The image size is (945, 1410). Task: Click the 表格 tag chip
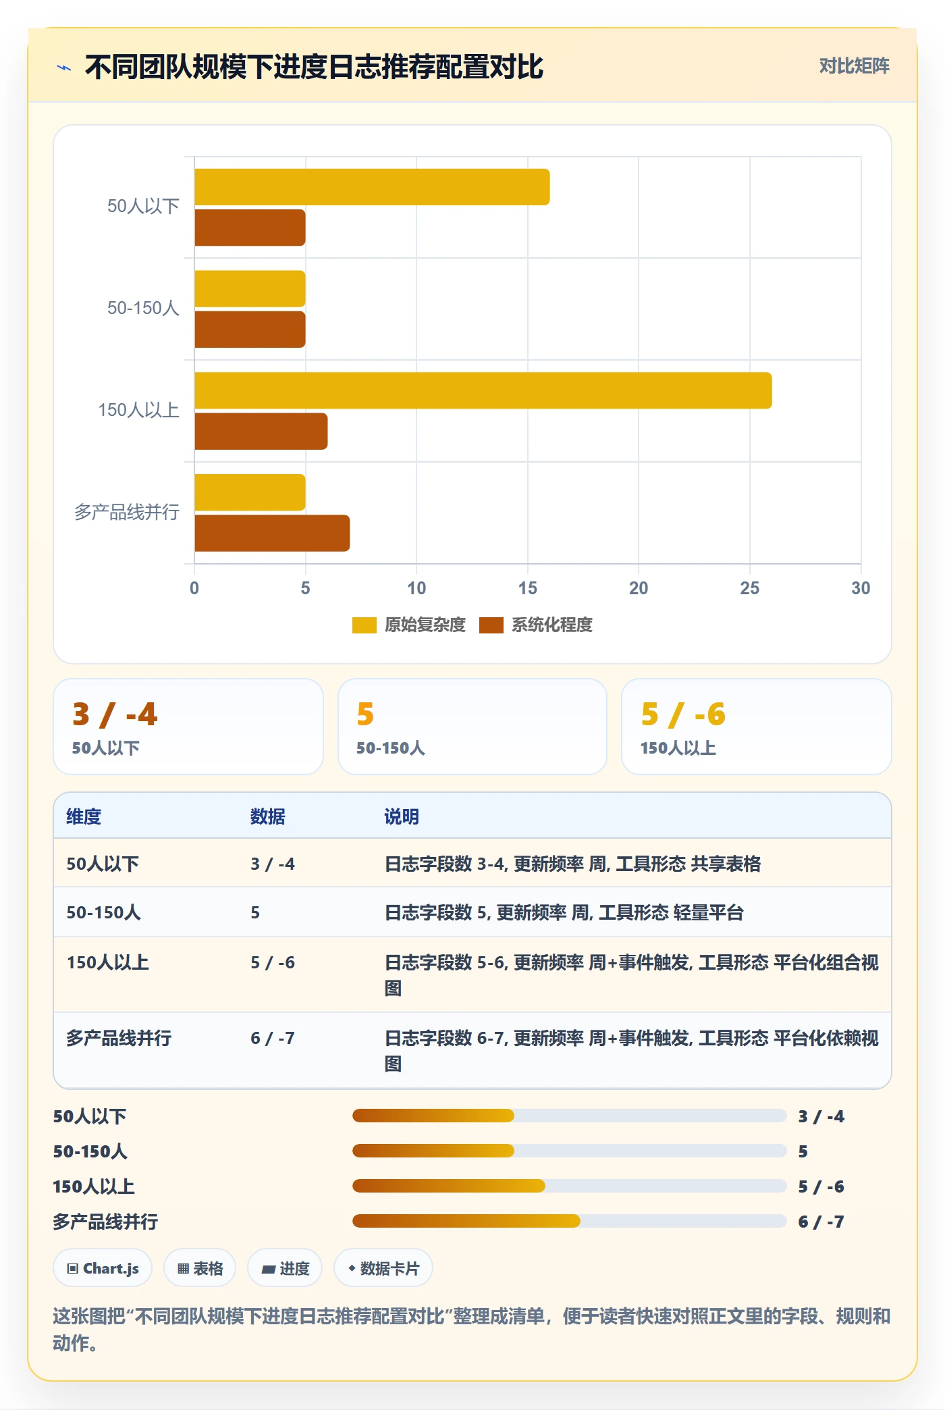tap(200, 1268)
